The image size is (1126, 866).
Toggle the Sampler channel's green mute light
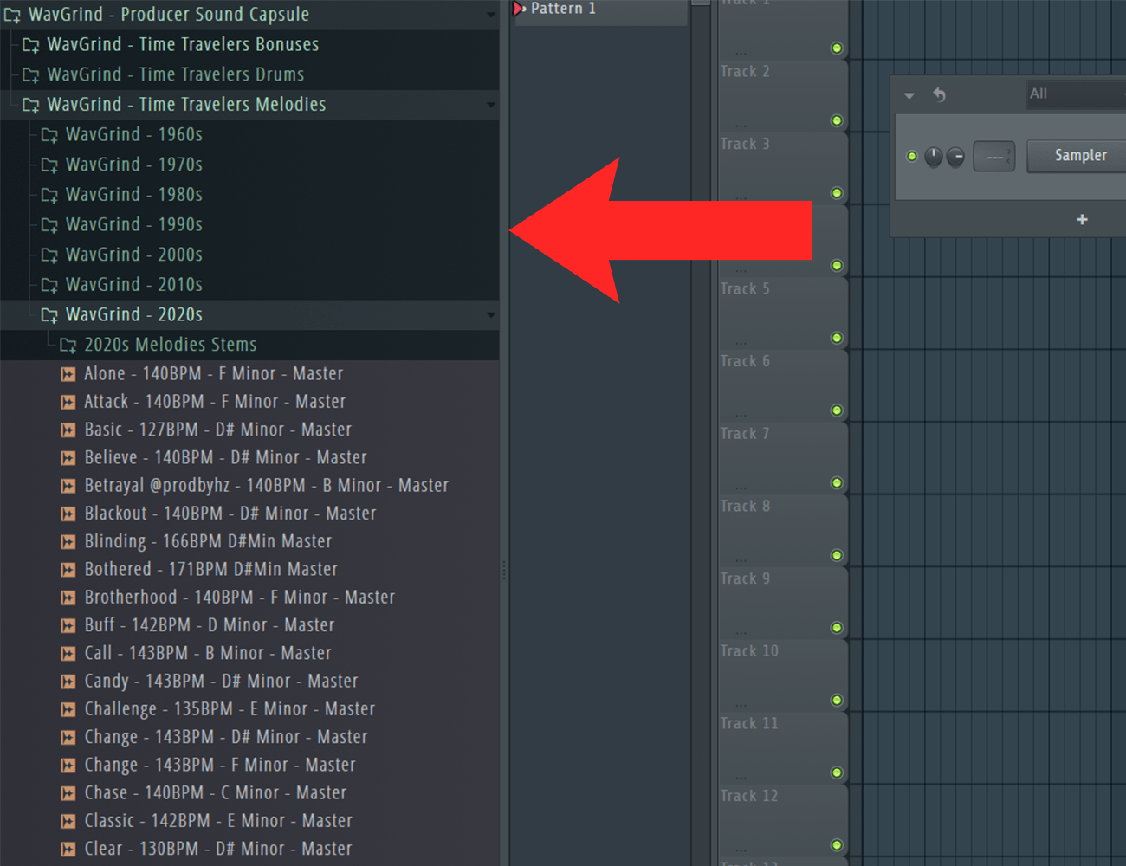click(911, 157)
